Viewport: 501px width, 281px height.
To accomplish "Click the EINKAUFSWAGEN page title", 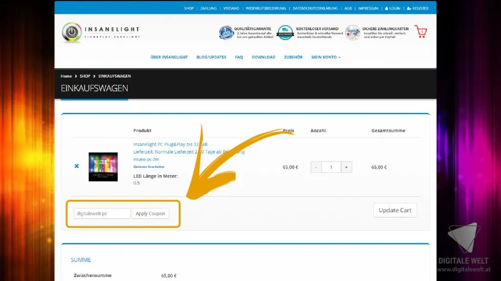I will pos(94,88).
